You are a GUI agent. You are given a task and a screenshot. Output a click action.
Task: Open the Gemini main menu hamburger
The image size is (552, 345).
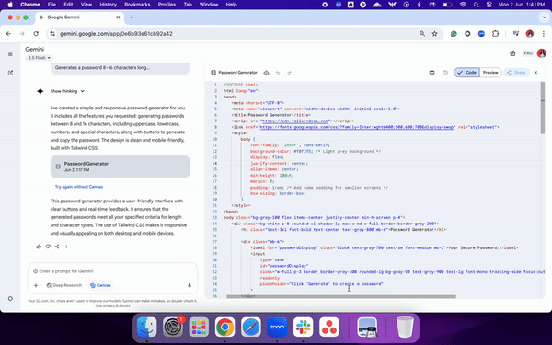10,54
